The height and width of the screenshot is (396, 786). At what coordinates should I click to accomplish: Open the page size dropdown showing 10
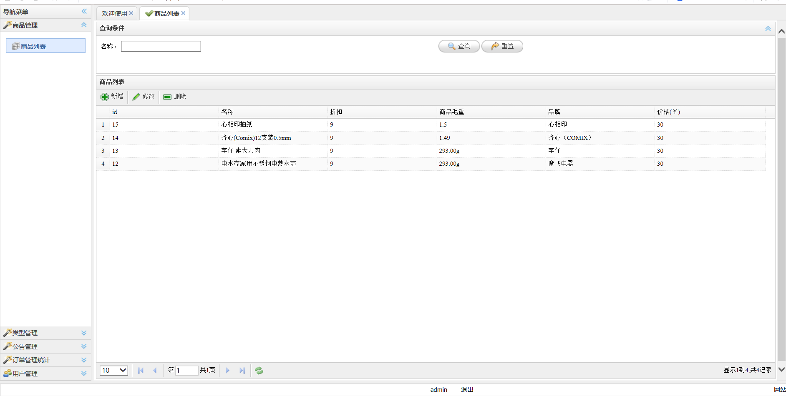pos(114,370)
